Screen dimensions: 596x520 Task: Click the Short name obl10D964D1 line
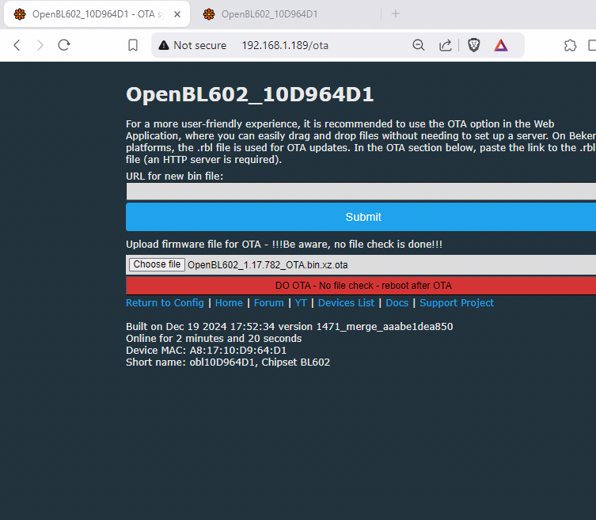click(x=228, y=362)
